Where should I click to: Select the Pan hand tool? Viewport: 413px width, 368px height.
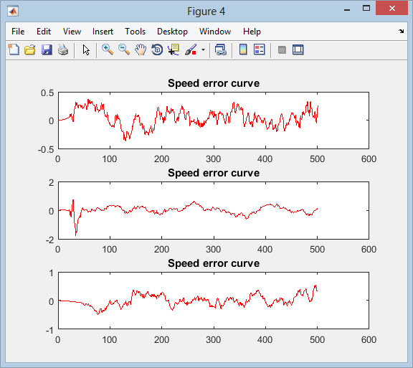pos(141,49)
